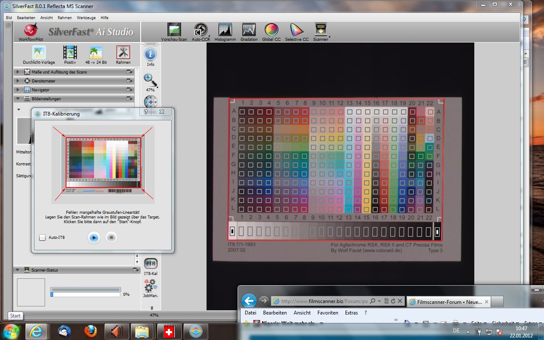This screenshot has width=544, height=340.
Task: Open the Werkzeuge menu
Action: (x=86, y=18)
